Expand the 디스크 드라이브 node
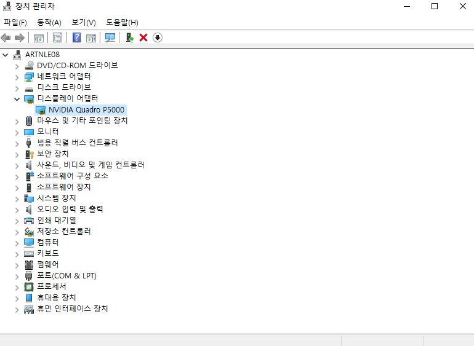474x346 pixels. point(17,88)
